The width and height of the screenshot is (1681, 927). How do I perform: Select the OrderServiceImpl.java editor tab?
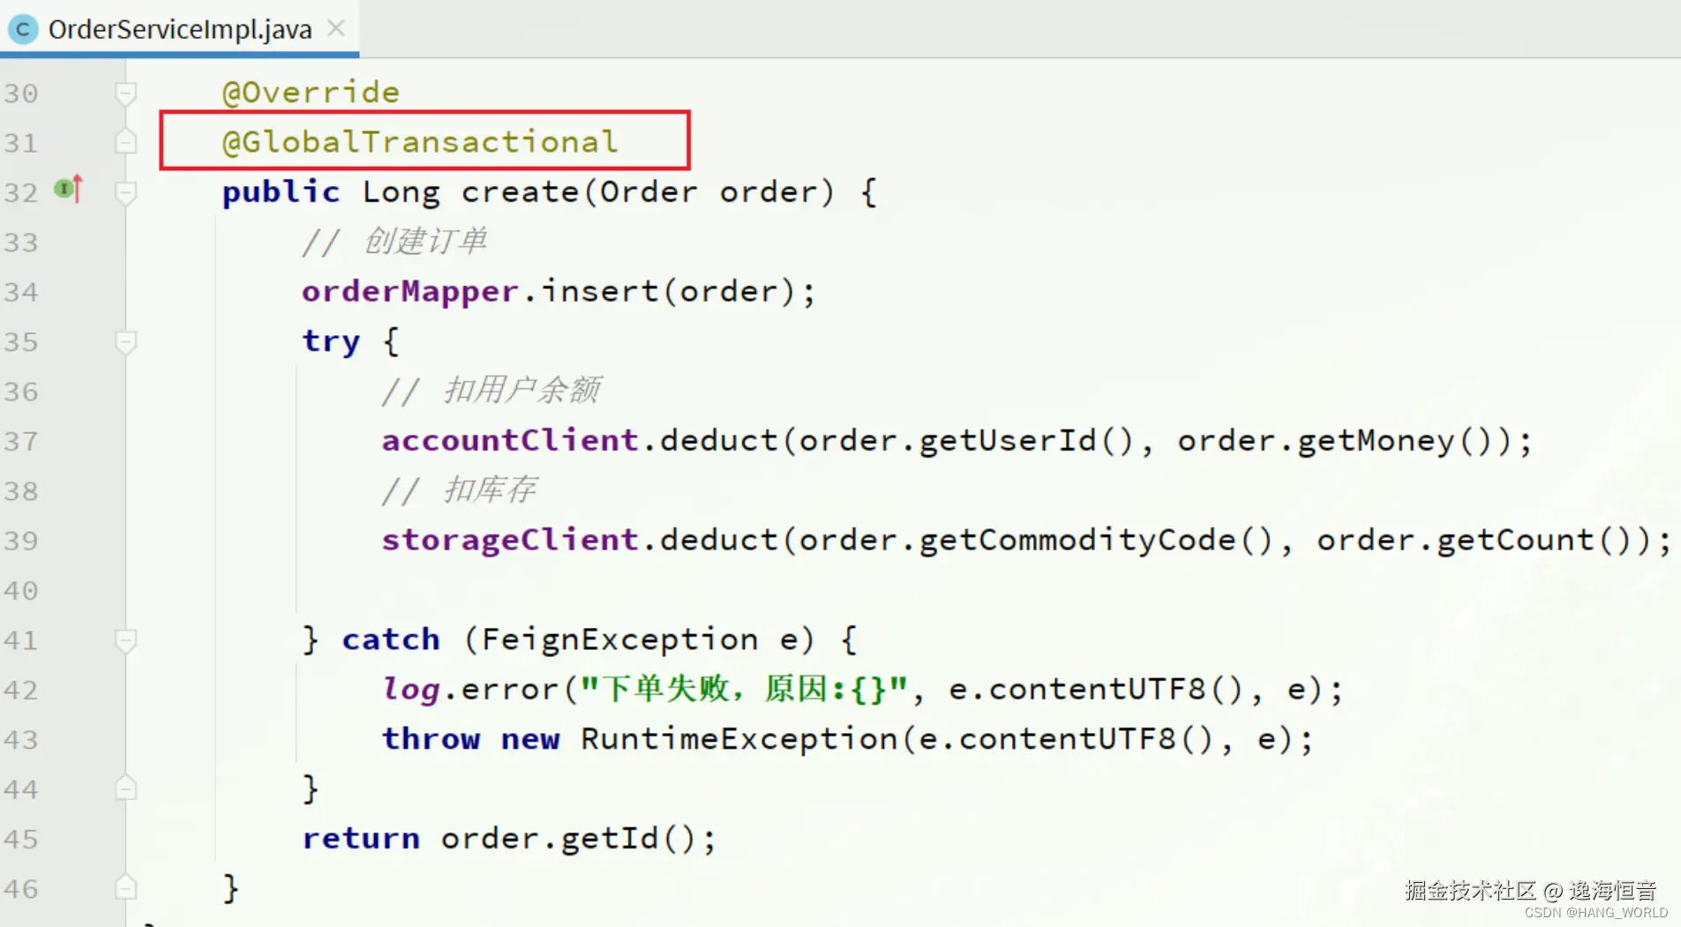(x=179, y=29)
